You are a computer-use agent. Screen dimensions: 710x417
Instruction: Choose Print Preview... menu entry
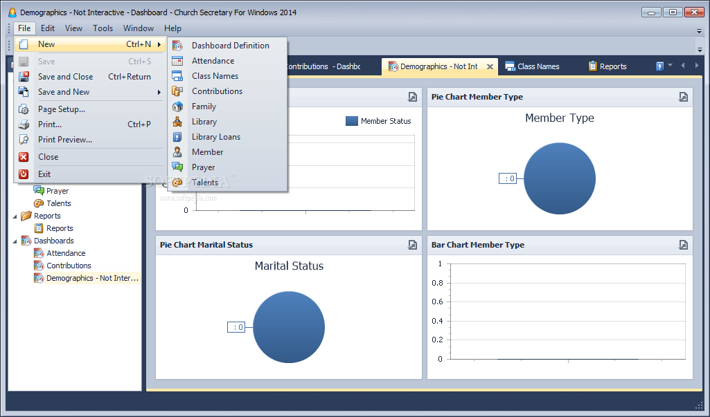click(89, 140)
